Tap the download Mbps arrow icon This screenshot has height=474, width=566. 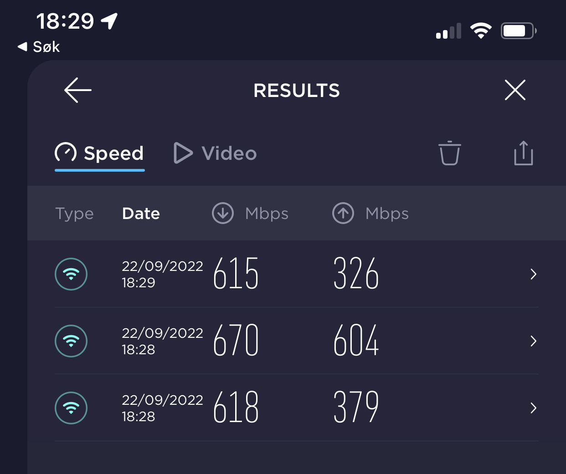tap(223, 213)
